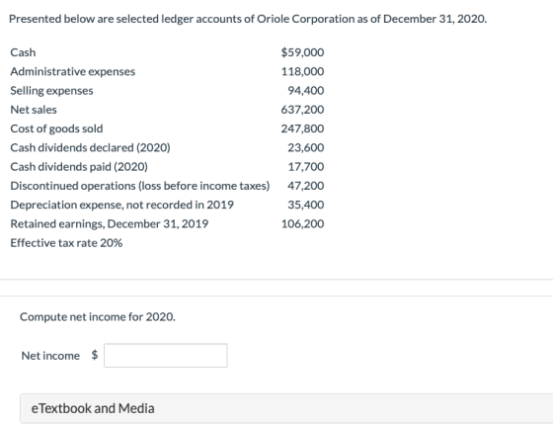Select the 247,800 cost of goods value
The image size is (553, 424).
302,128
